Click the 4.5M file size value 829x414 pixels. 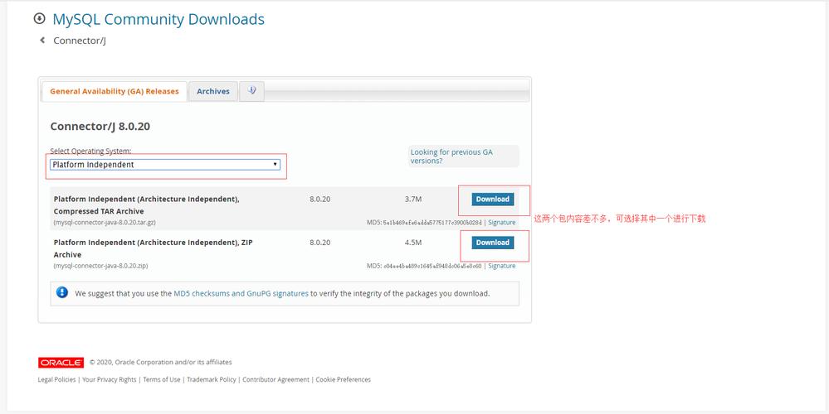[413, 243]
